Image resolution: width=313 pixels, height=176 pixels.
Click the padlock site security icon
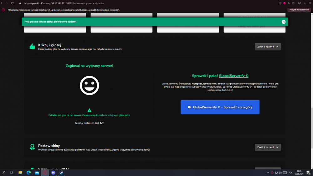(x=20, y=3)
